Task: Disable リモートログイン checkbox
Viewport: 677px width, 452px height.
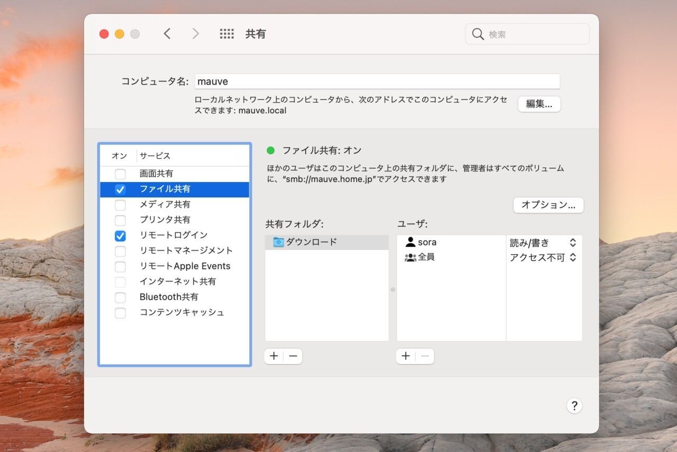Action: point(121,236)
